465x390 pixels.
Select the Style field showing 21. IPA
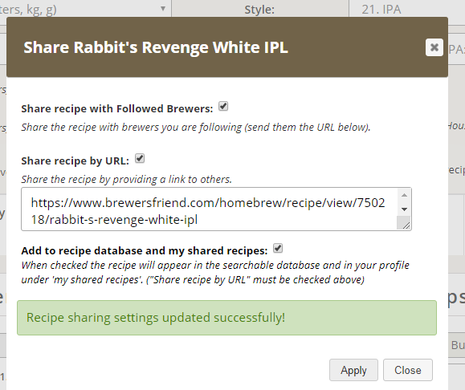[407, 9]
